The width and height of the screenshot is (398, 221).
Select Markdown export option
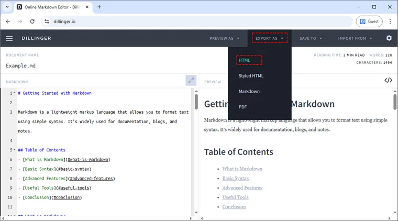(x=249, y=92)
